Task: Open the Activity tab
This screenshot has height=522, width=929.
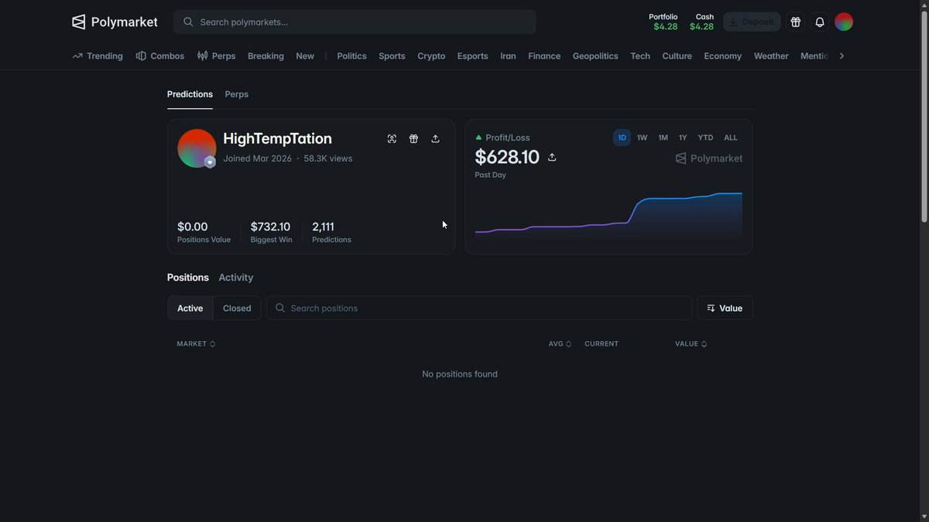Action: [x=235, y=278]
